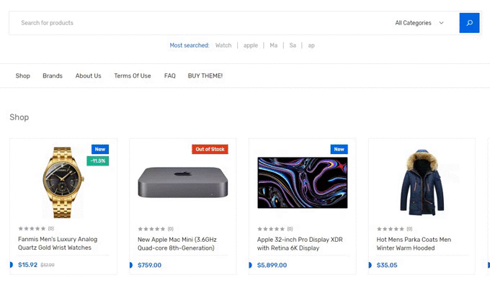Click the star rating under the Fanmis watch
The image size is (490, 285).
pyautogui.click(x=32, y=228)
